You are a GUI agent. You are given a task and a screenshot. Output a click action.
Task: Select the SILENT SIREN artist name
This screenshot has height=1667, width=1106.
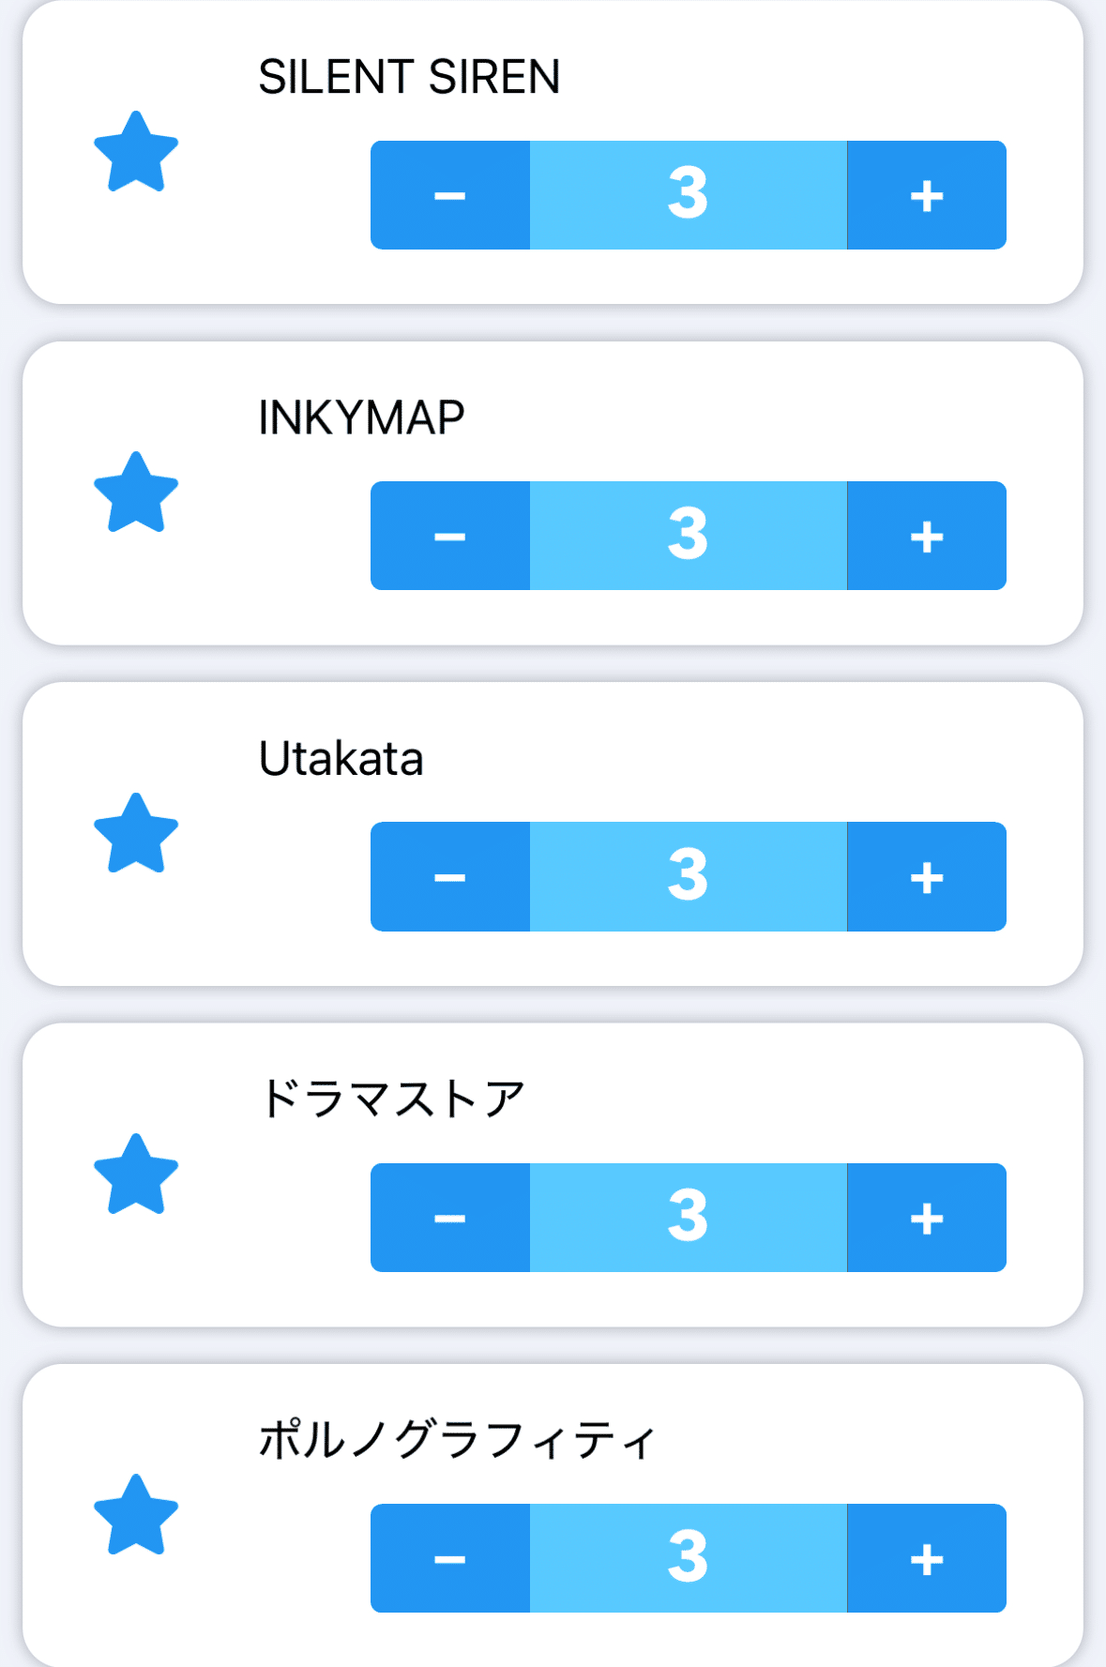point(409,77)
